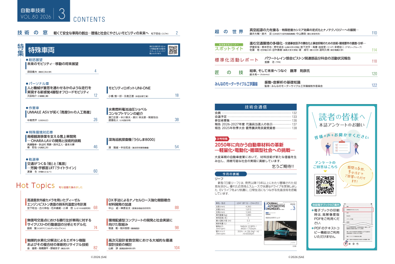Jump to page number 104
The image size is (395, 264).
coord(176,248)
